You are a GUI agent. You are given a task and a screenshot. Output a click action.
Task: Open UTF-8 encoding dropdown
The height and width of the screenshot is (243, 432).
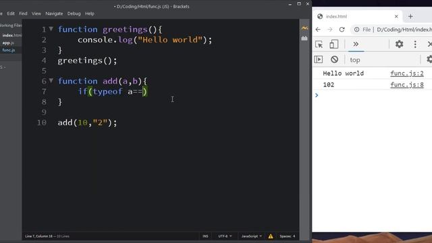[x=225, y=236]
